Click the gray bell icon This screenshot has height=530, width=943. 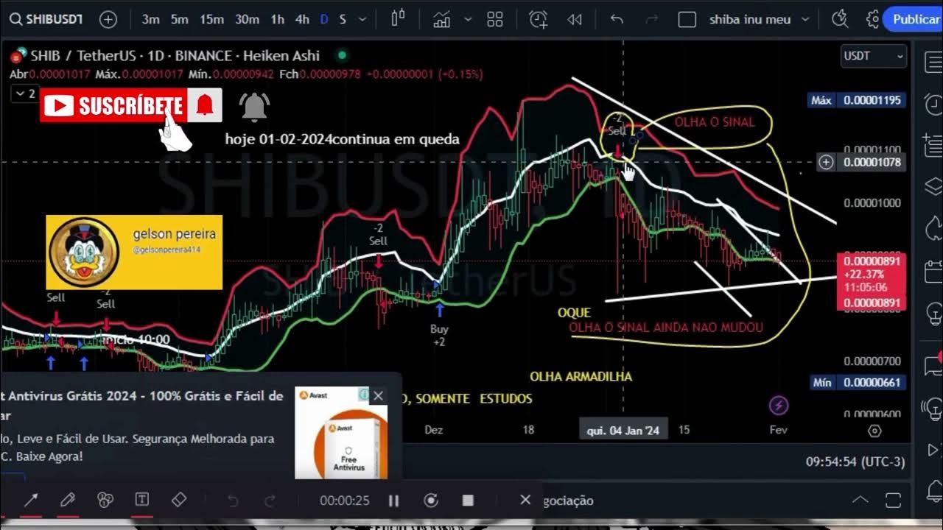tap(254, 107)
